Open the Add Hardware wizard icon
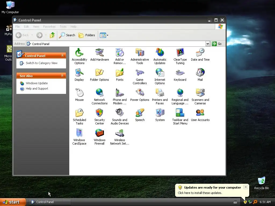Viewport: 275px width, 206px height. (99, 54)
